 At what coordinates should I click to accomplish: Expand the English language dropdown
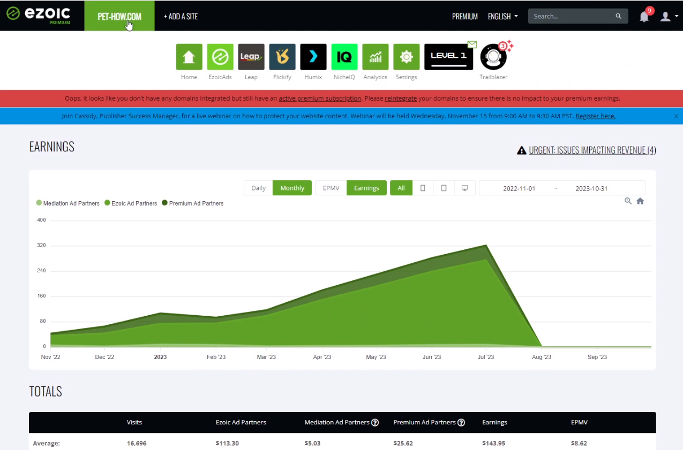tap(503, 17)
